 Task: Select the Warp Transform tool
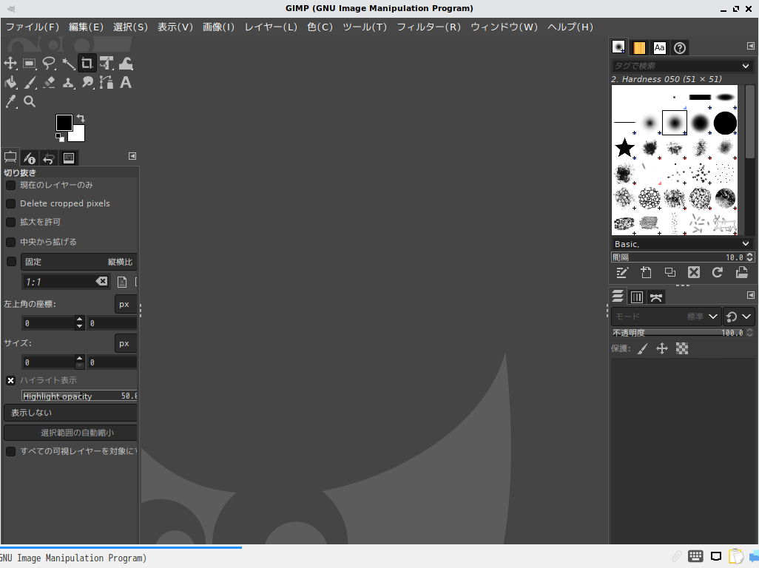[x=126, y=64]
